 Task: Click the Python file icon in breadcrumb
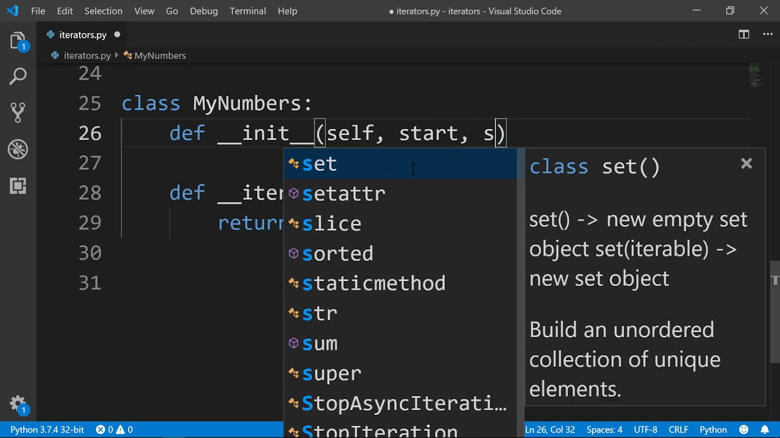pyautogui.click(x=55, y=55)
